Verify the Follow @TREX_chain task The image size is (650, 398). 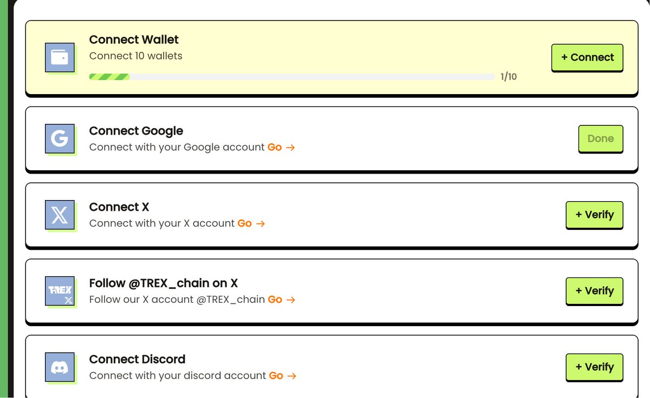pos(594,291)
